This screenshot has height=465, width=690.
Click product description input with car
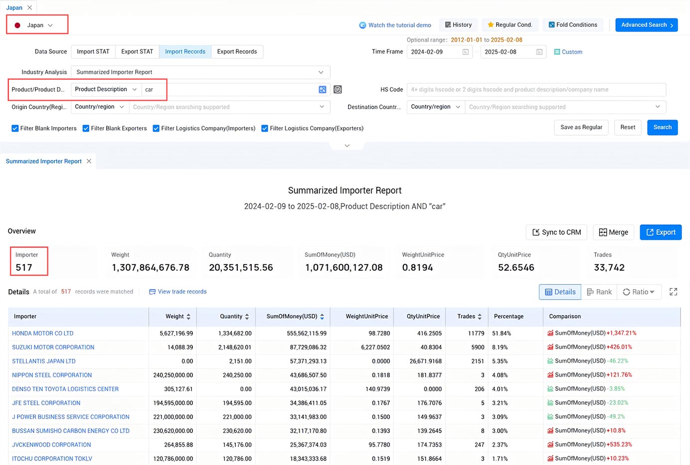tap(229, 90)
